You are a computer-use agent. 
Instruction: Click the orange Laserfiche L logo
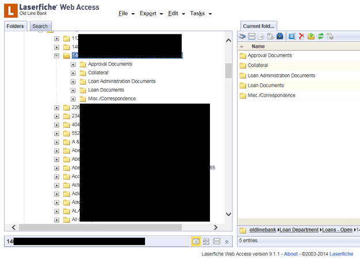tap(11, 10)
